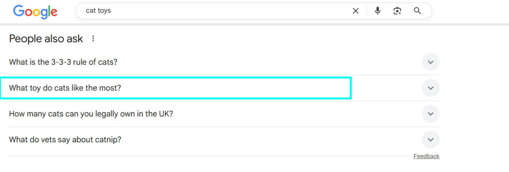Open search by image (Lens) icon
Viewport: 509px width, 172px height.
[397, 11]
